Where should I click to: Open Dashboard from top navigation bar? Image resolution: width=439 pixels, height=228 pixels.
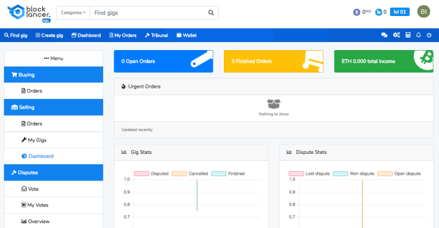click(x=86, y=35)
